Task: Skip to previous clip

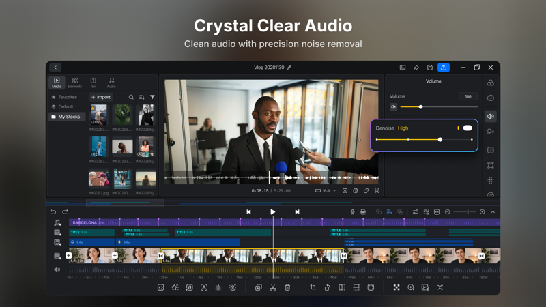Action: click(248, 212)
